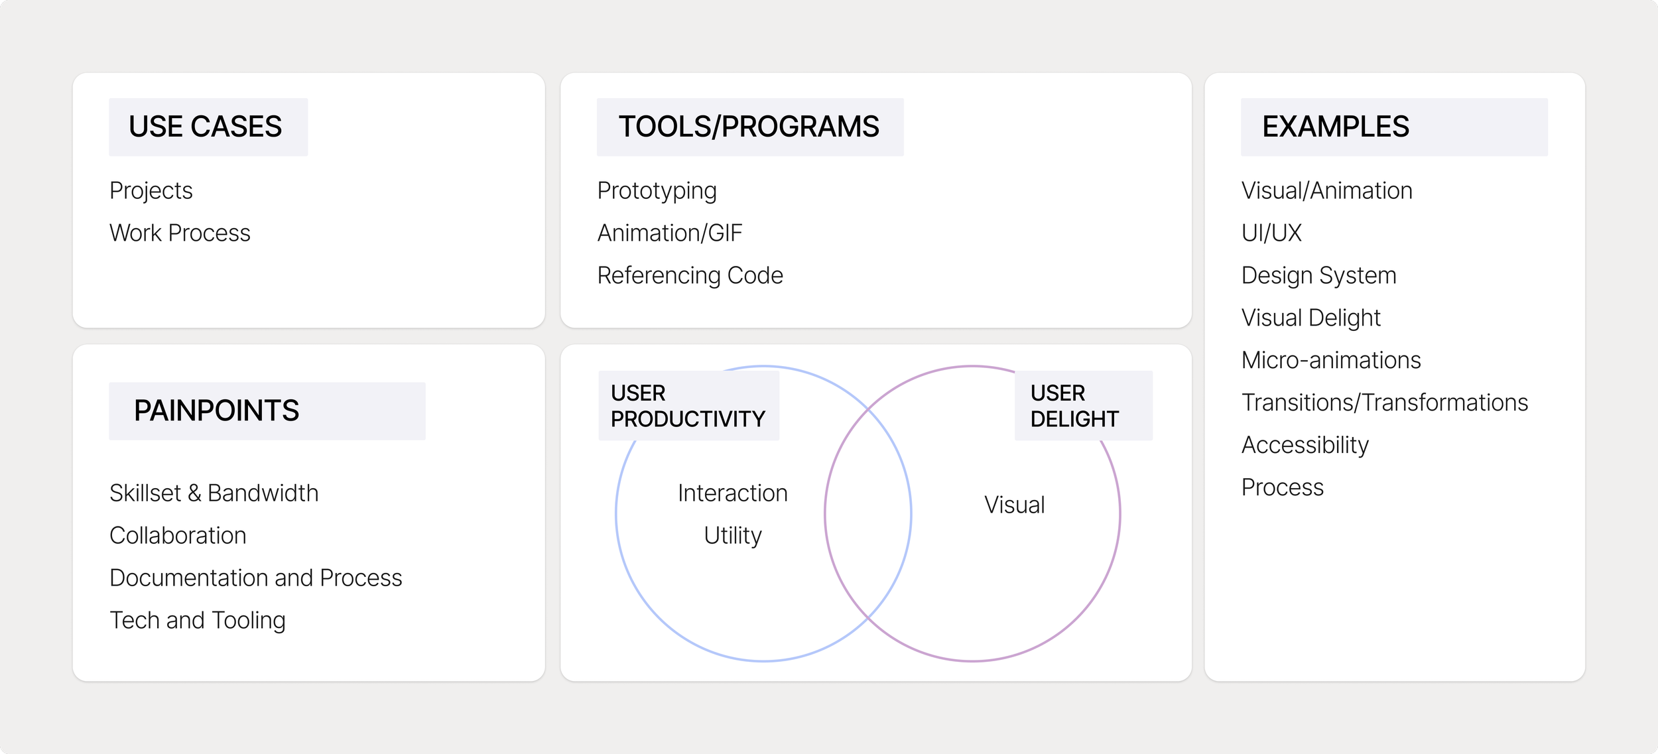The width and height of the screenshot is (1658, 754).
Task: Click the Projects list item
Action: click(x=151, y=190)
